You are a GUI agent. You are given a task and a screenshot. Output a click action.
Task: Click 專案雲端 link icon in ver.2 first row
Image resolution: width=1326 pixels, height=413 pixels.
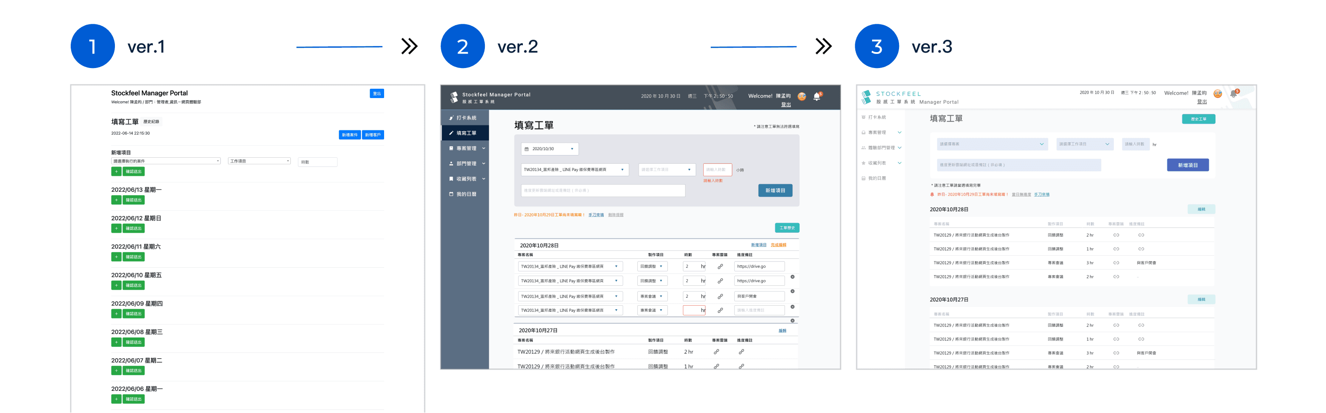[x=720, y=266]
